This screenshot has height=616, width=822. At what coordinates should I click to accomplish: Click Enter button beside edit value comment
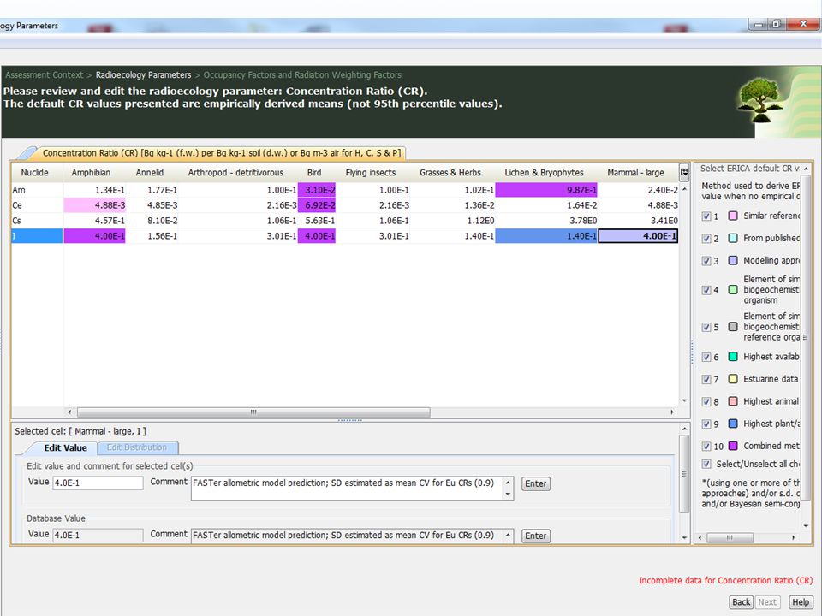tap(535, 483)
